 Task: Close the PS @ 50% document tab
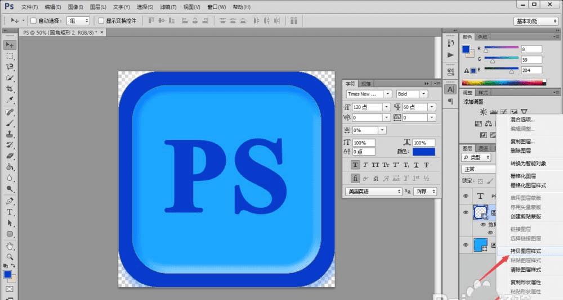pos(102,32)
